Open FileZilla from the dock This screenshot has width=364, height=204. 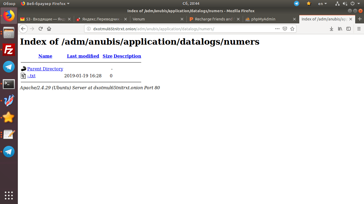click(x=9, y=50)
